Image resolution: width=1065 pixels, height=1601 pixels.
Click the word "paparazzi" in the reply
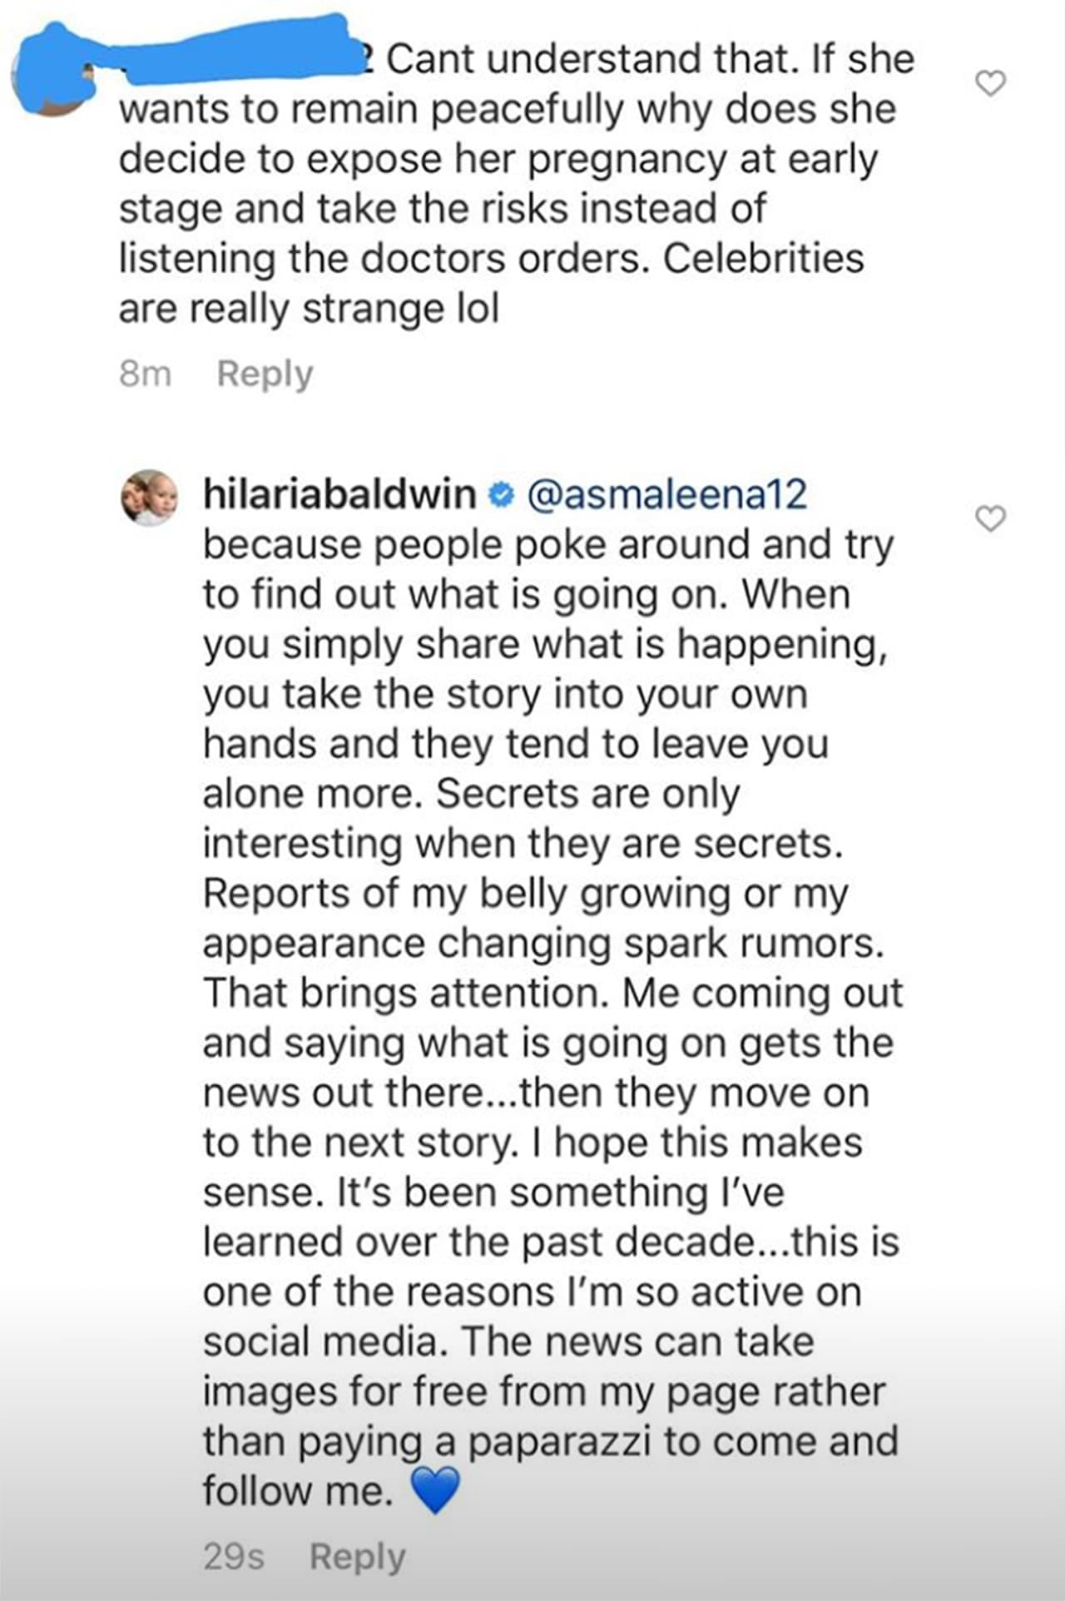(x=558, y=1442)
